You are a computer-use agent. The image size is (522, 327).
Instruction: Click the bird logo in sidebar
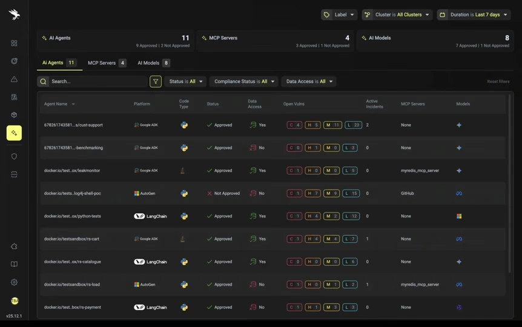tap(15, 15)
